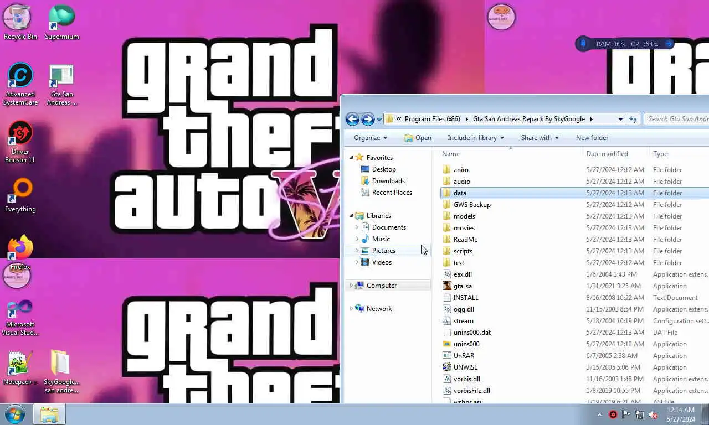The width and height of the screenshot is (709, 425).
Task: Refresh the folder view via address bar button
Action: 633,119
